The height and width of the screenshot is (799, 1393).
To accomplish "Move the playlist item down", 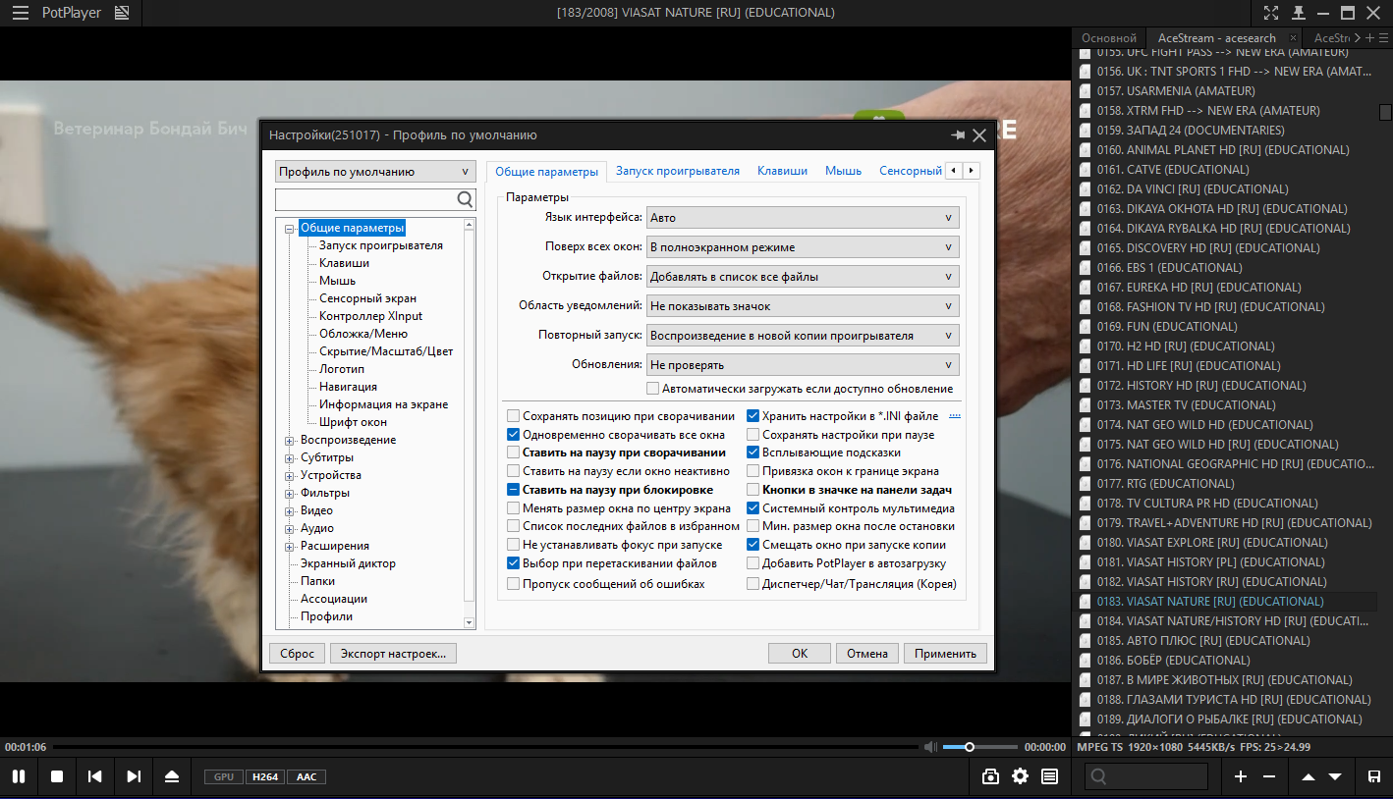I will pos(1335,776).
